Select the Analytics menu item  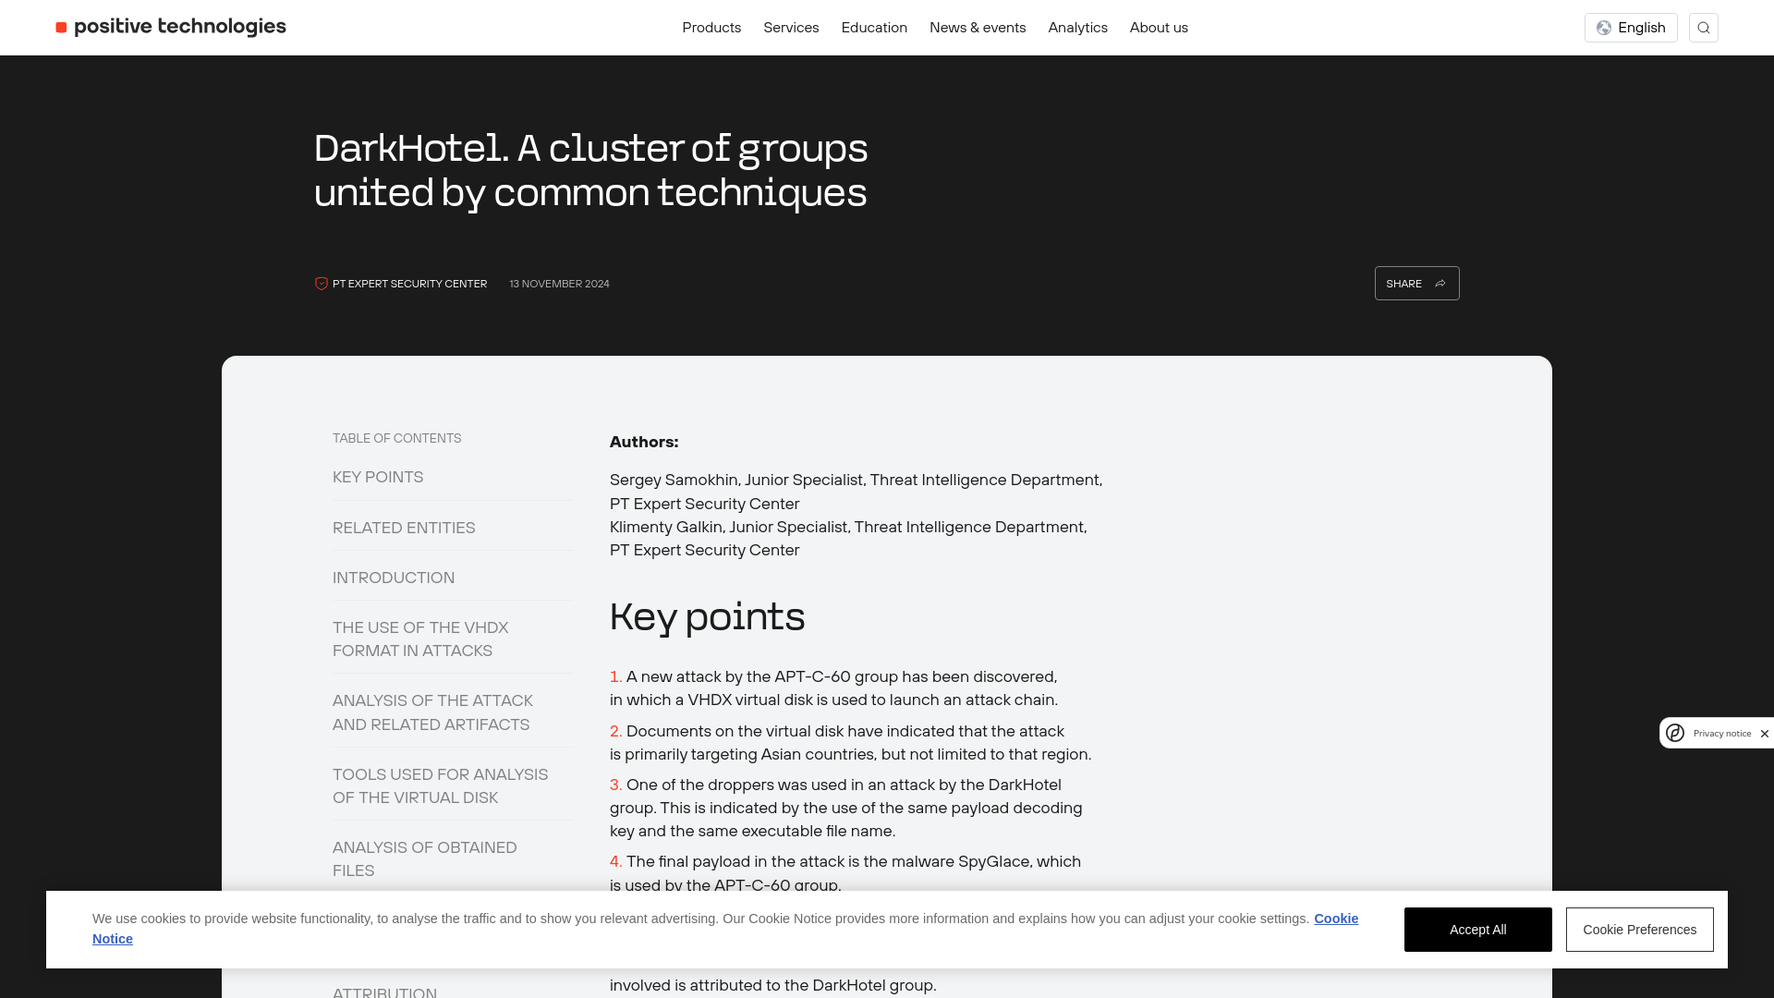pyautogui.click(x=1077, y=27)
